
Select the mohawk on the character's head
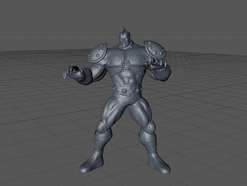pos(123,29)
